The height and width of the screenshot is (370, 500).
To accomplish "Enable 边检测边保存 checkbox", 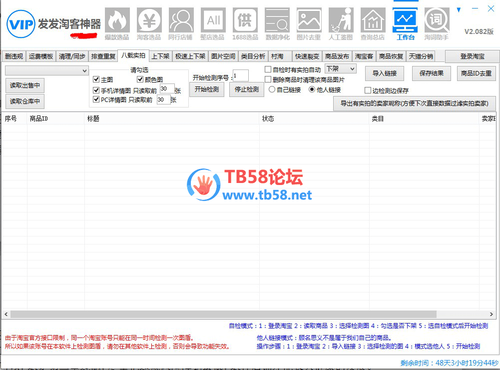I will pos(368,90).
